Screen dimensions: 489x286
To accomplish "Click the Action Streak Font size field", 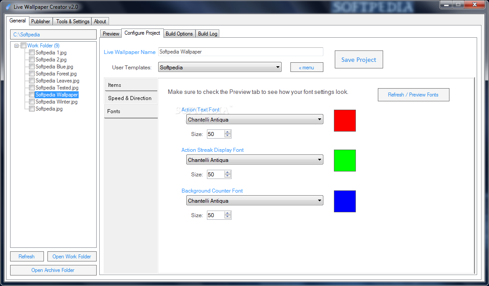I will (x=216, y=175).
